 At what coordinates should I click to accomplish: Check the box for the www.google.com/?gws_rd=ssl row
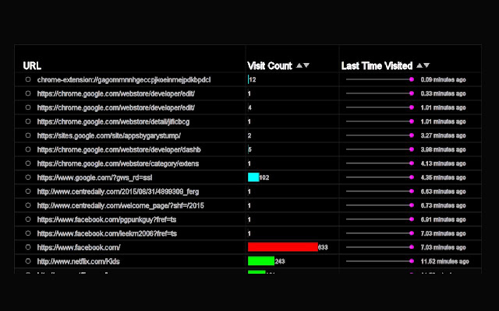[x=28, y=177]
